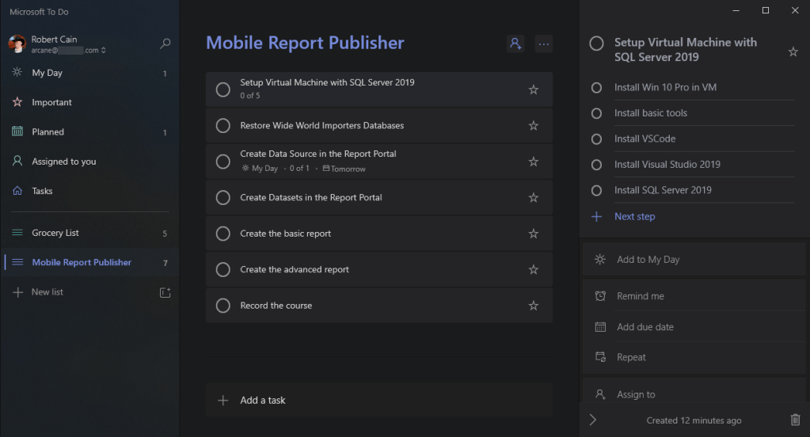Screen dimensions: 810x437
Task: Open the Repeat options
Action: coord(631,357)
